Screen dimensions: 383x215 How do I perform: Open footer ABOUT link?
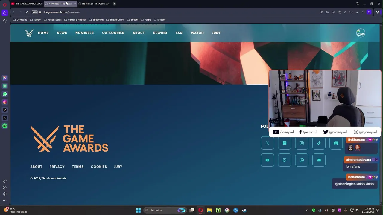36,167
